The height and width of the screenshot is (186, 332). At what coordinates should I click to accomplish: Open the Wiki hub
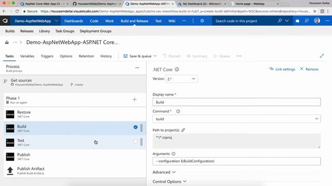point(172,21)
